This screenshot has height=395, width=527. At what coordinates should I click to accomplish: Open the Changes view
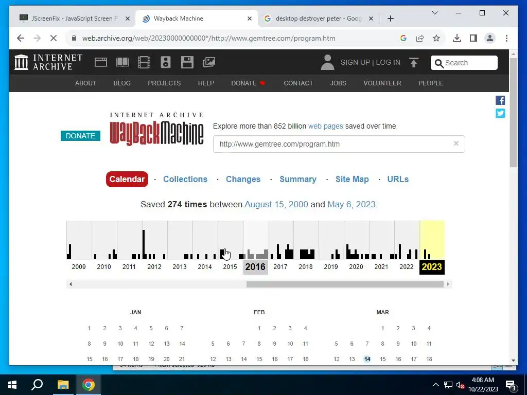(243, 179)
